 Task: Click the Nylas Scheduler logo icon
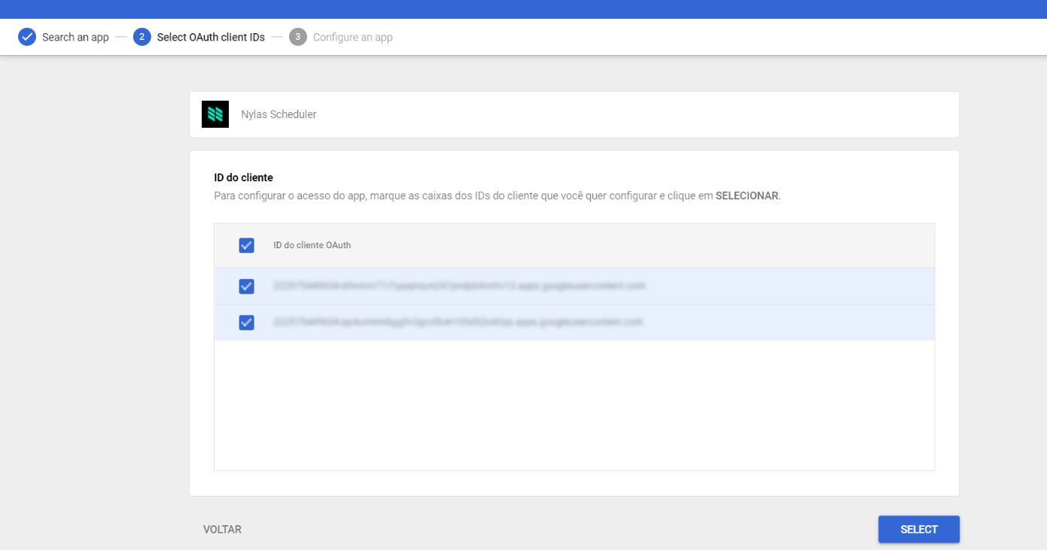tap(215, 114)
